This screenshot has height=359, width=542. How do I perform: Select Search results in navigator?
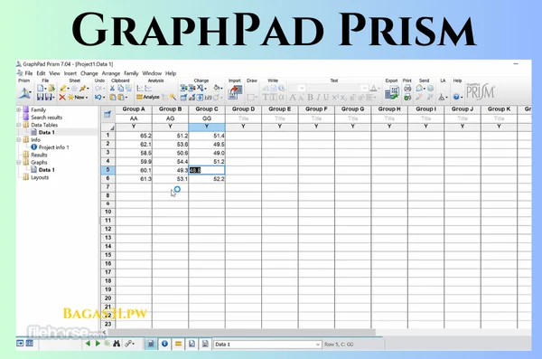(47, 118)
